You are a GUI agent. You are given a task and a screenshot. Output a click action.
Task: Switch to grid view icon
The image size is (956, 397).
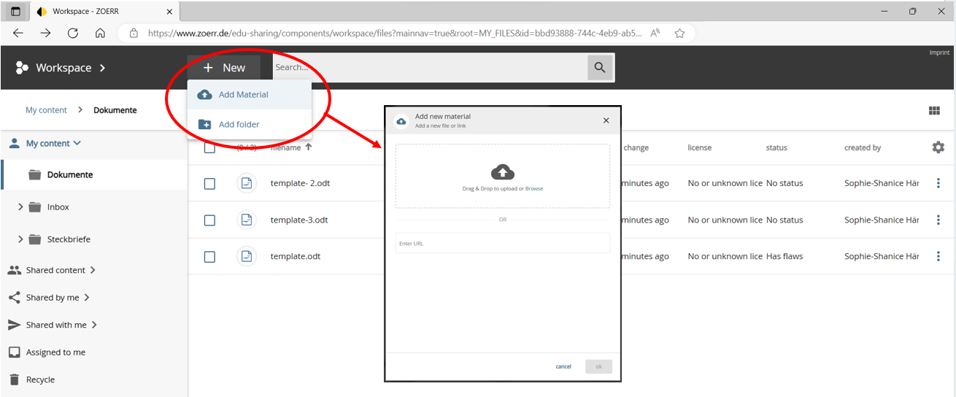[x=934, y=111]
